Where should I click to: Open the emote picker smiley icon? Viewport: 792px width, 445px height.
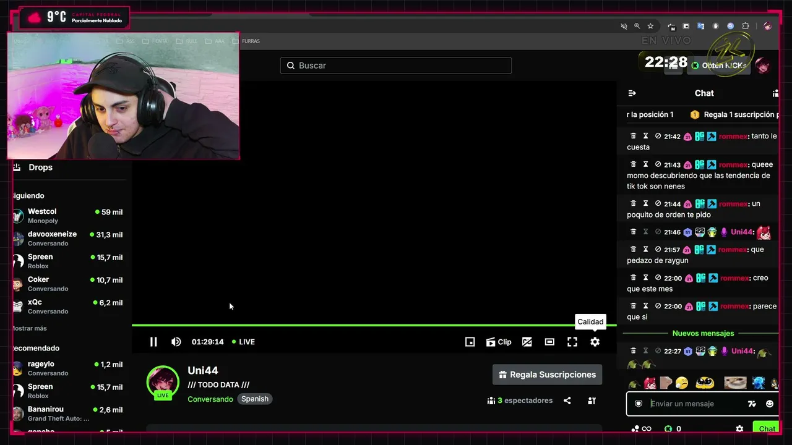770,404
